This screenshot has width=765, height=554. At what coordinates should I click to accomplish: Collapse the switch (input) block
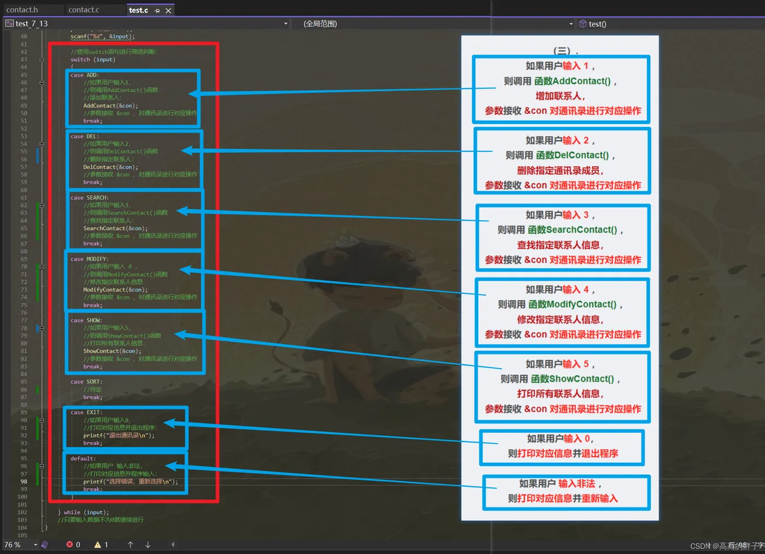[42, 60]
